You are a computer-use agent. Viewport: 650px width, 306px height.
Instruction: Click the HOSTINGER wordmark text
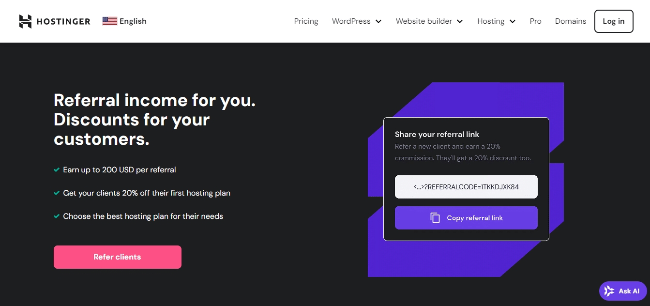[x=63, y=21]
